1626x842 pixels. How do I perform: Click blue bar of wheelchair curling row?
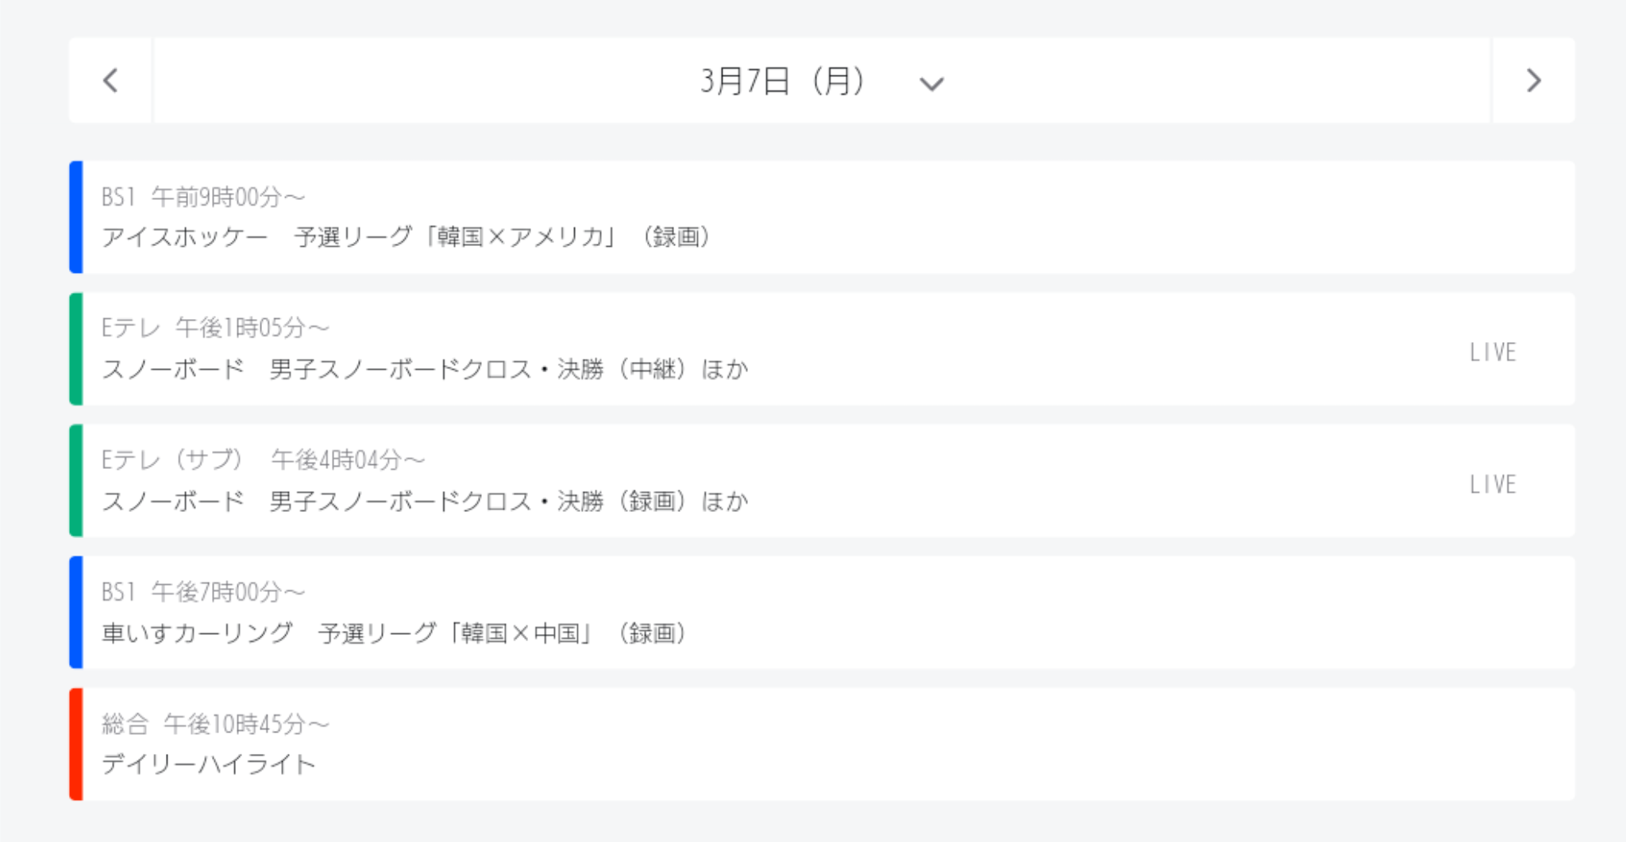pyautogui.click(x=76, y=613)
